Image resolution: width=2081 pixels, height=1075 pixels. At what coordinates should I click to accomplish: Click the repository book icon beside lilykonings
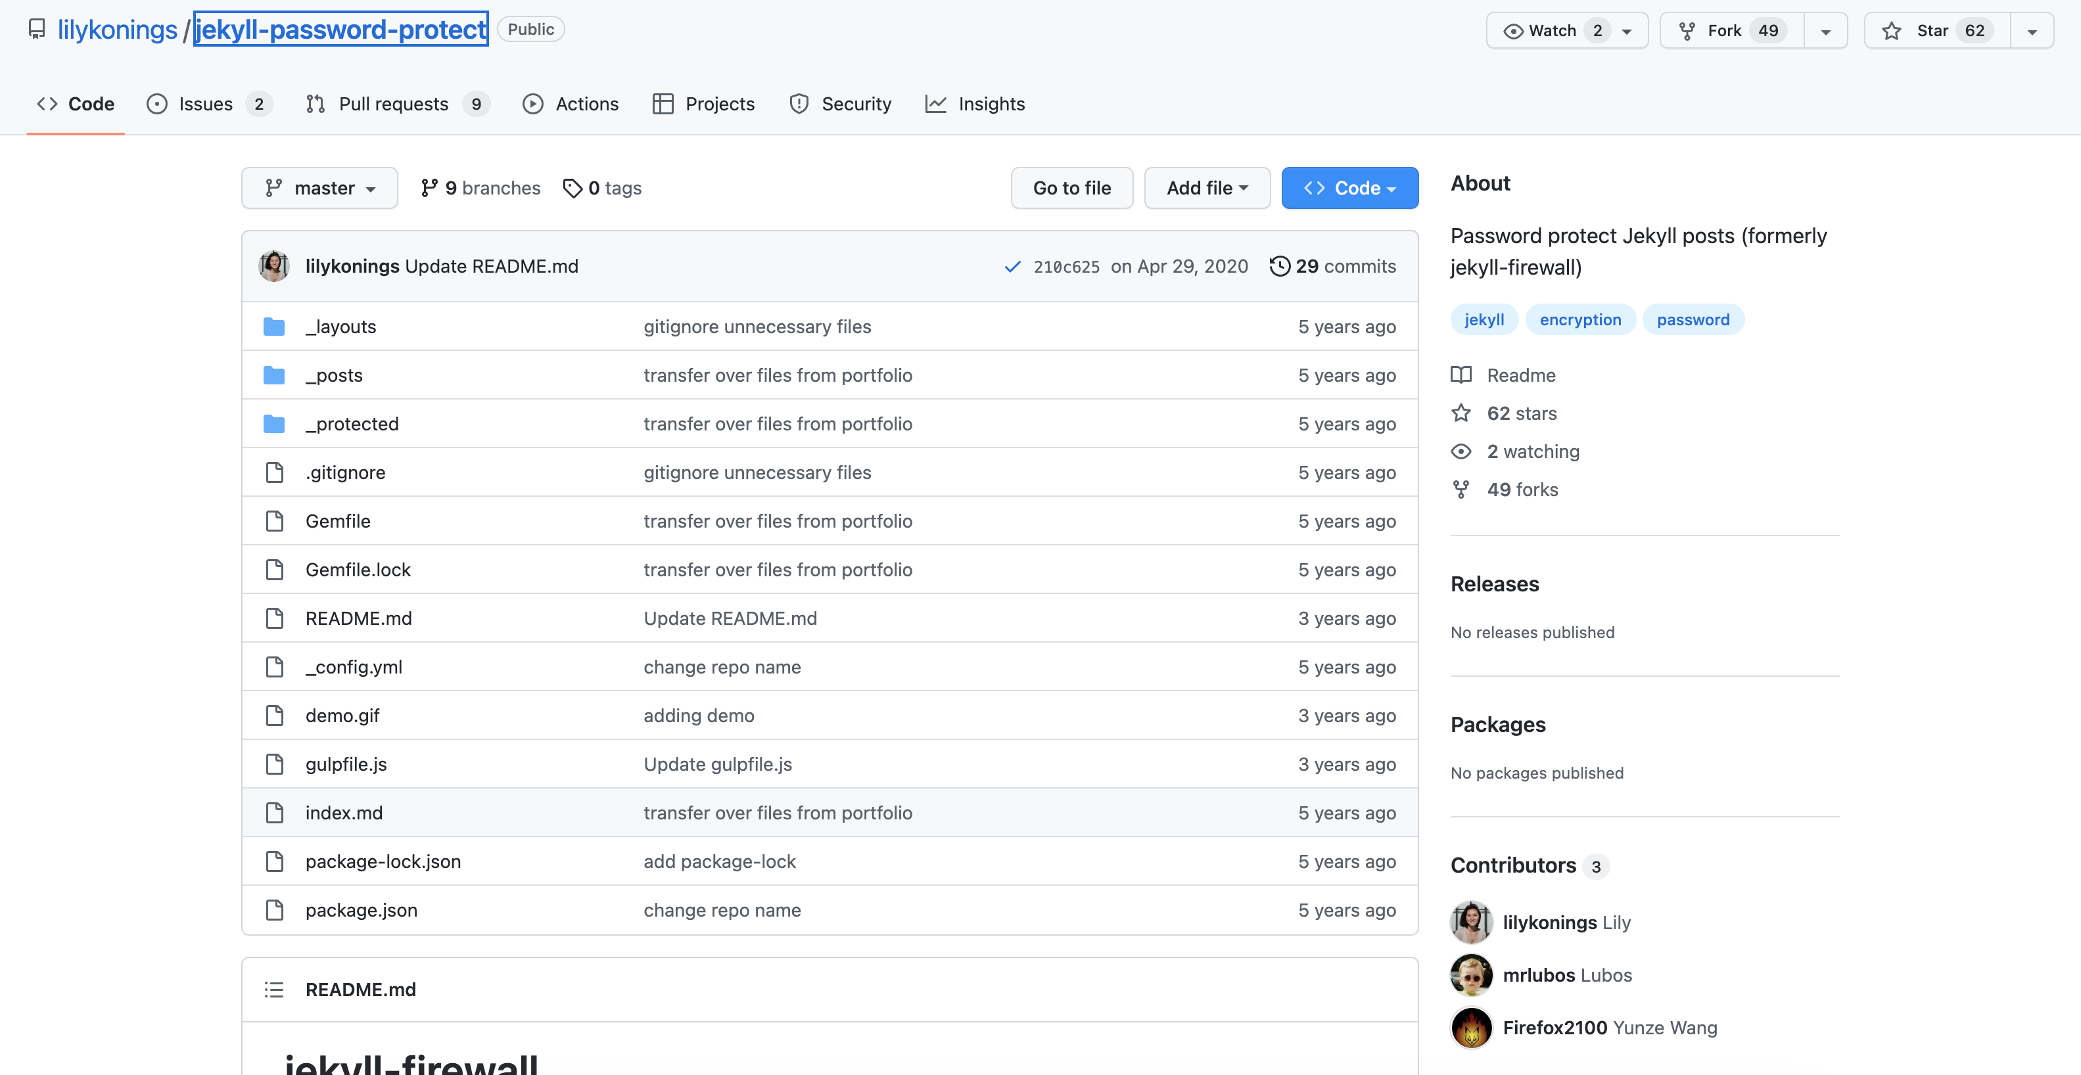pos(36,30)
